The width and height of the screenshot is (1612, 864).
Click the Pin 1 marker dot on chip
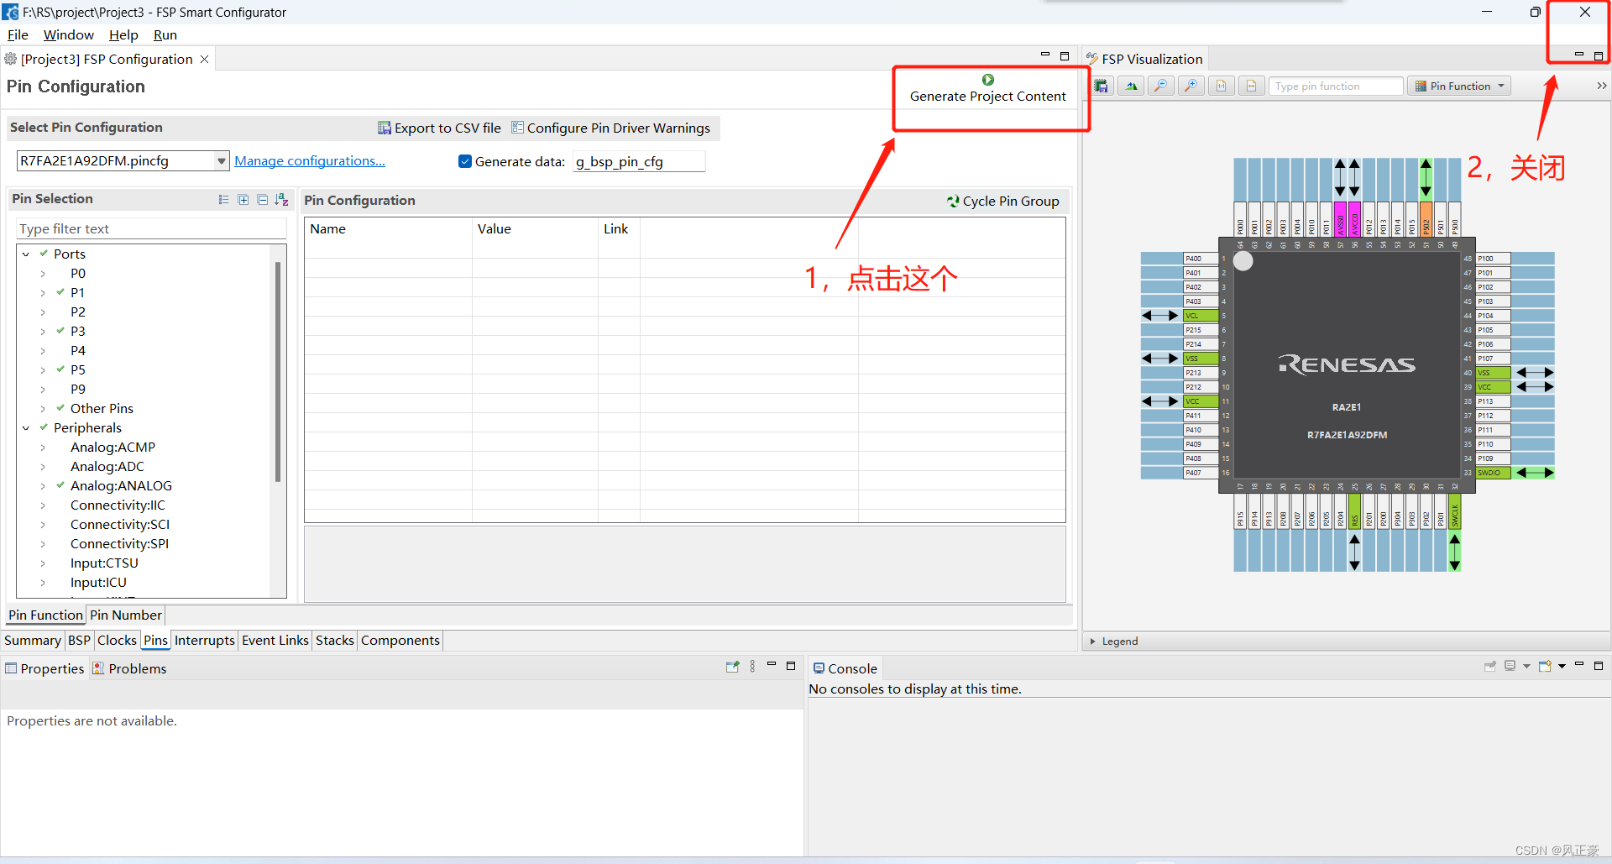point(1243,261)
